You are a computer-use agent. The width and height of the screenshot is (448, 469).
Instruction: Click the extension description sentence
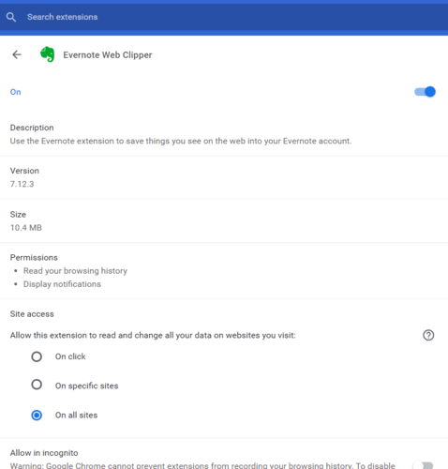pos(181,141)
